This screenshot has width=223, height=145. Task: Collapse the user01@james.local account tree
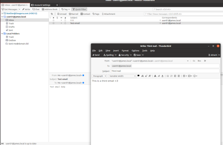click(x=2, y=17)
